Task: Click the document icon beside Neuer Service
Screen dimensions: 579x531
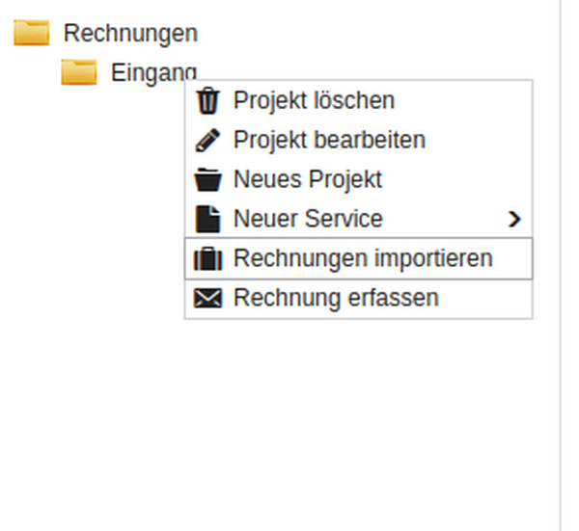Action: point(207,219)
